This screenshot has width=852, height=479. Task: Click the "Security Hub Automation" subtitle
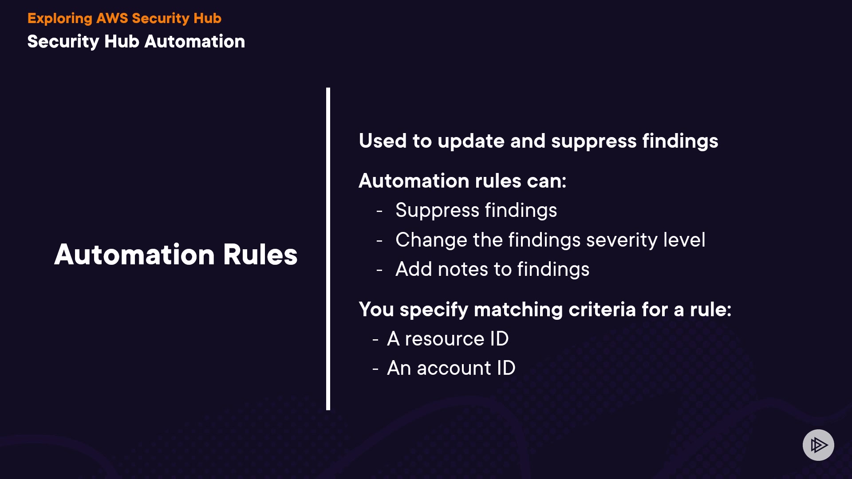[x=136, y=42]
